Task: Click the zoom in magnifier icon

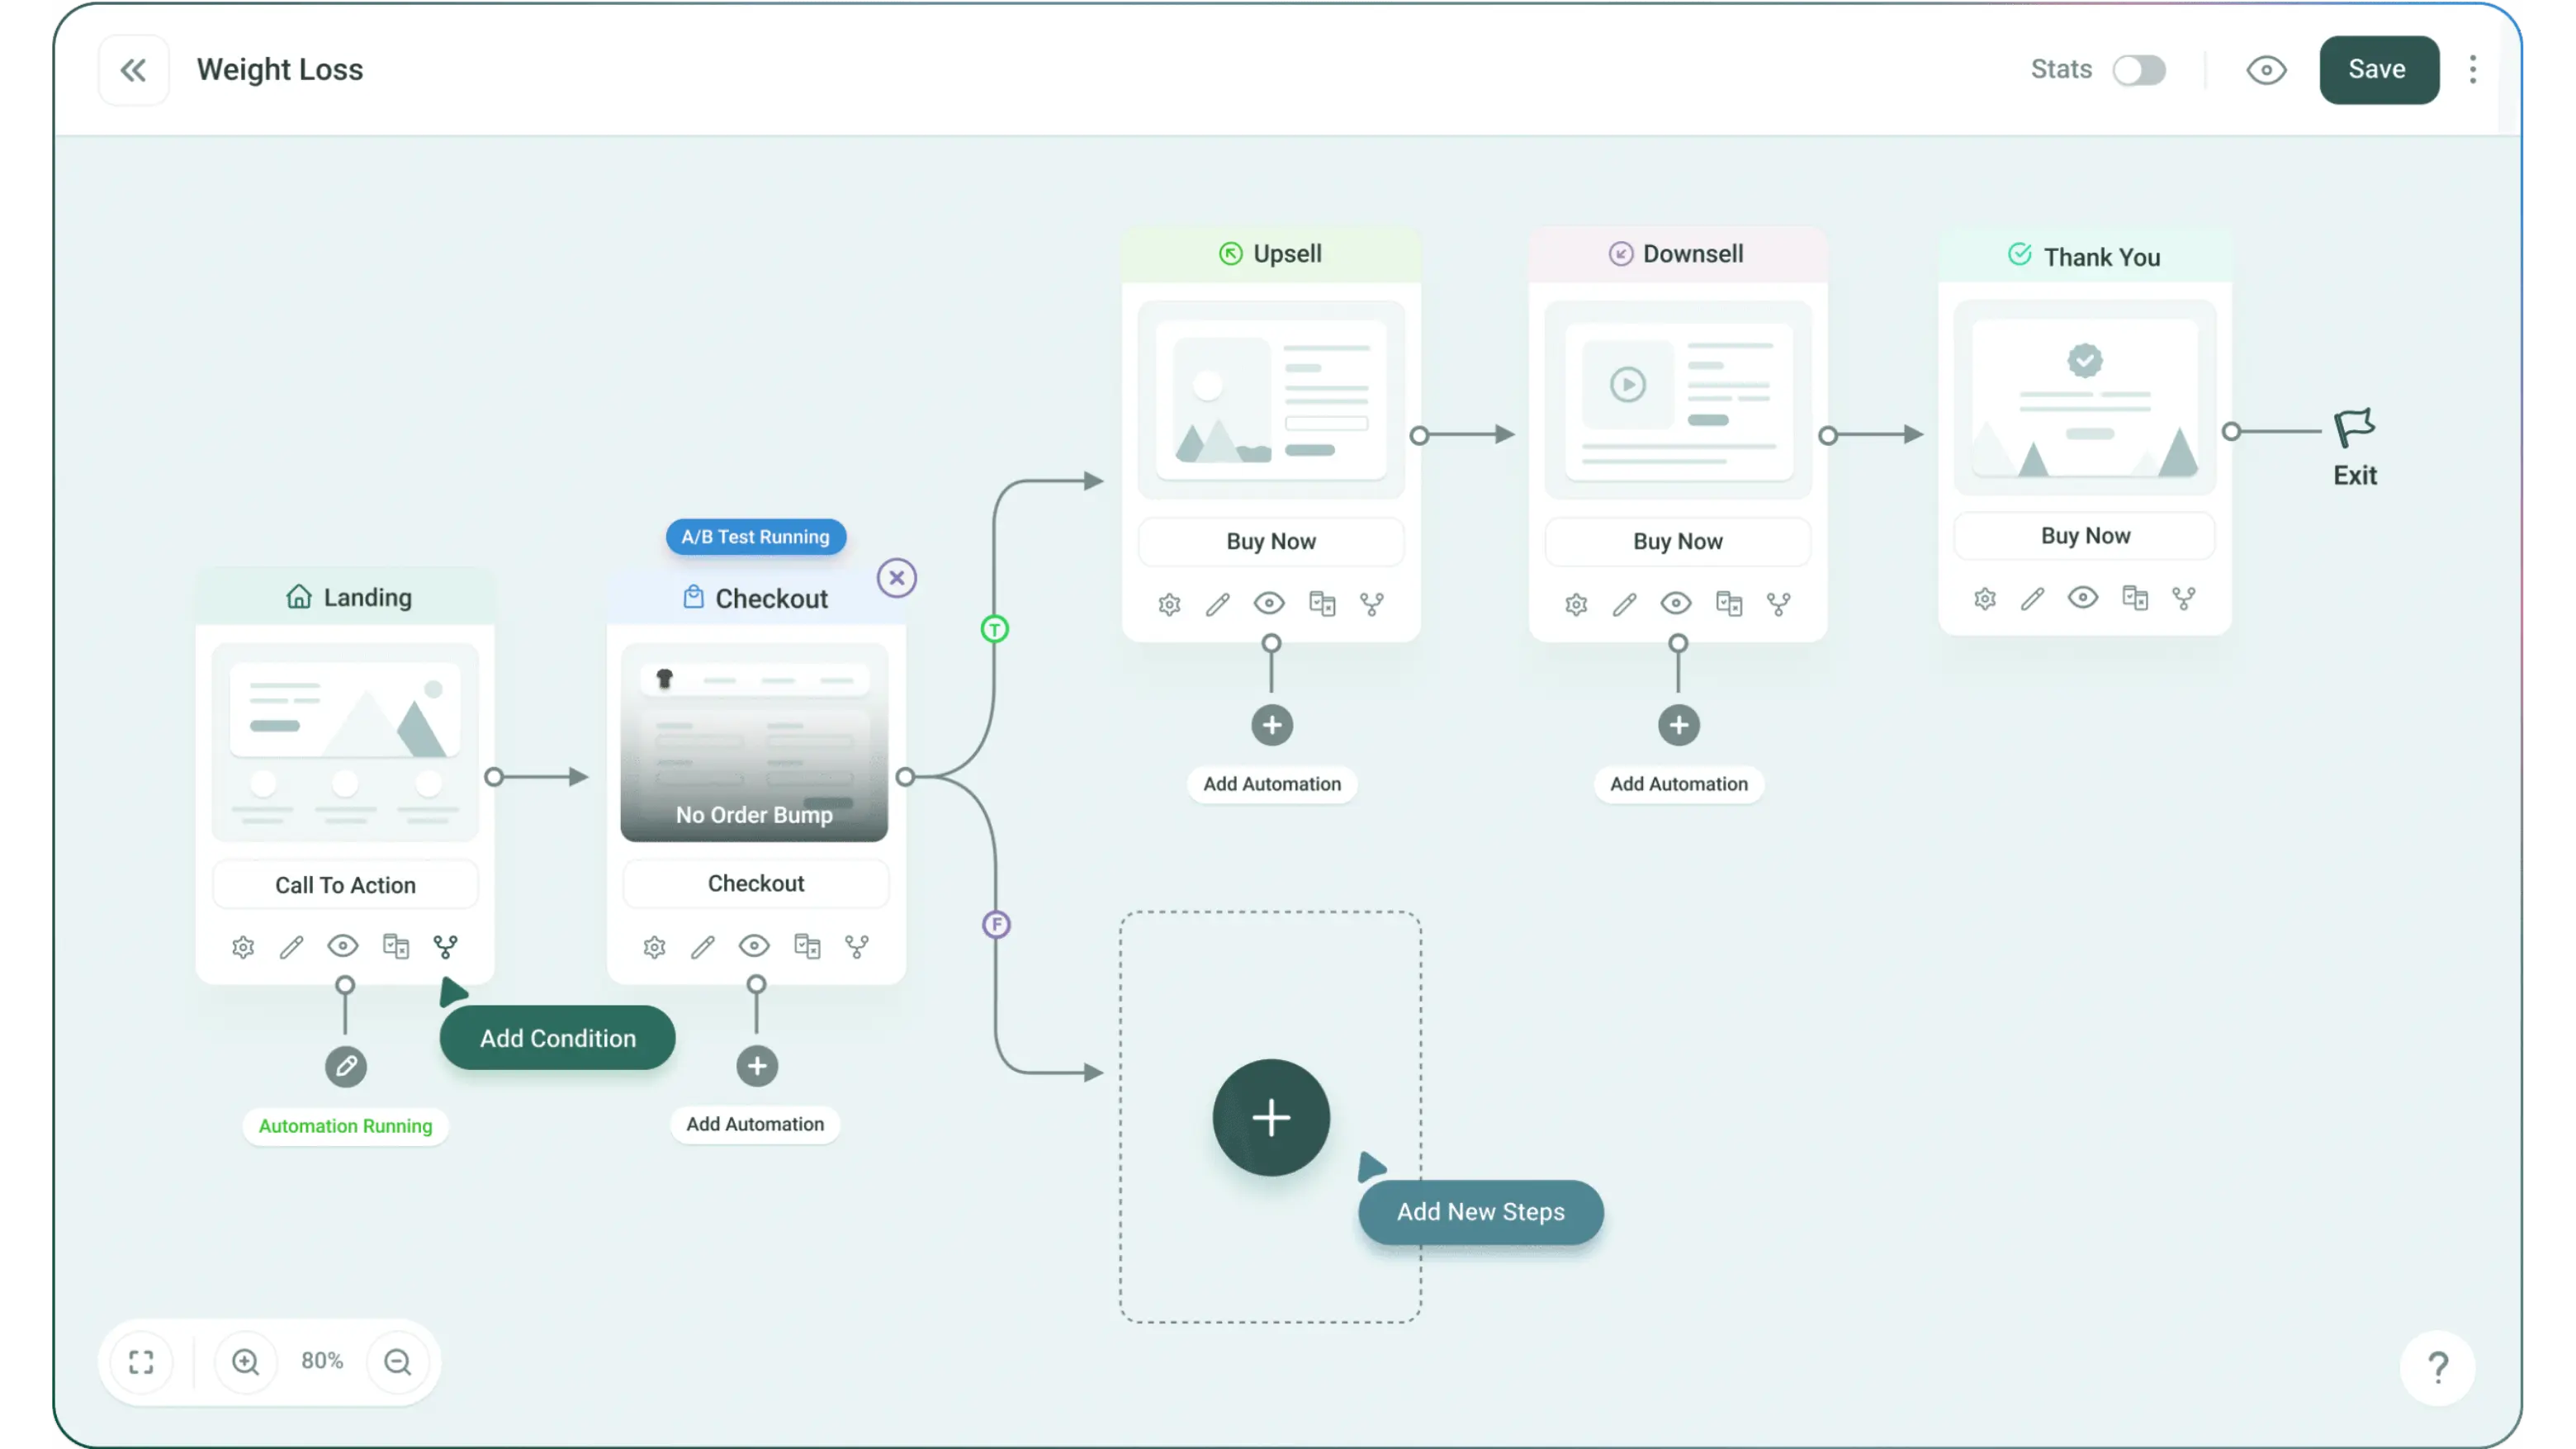Action: click(x=246, y=1362)
